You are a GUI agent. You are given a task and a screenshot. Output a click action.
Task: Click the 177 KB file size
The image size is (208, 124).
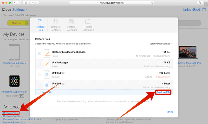pos(166,62)
